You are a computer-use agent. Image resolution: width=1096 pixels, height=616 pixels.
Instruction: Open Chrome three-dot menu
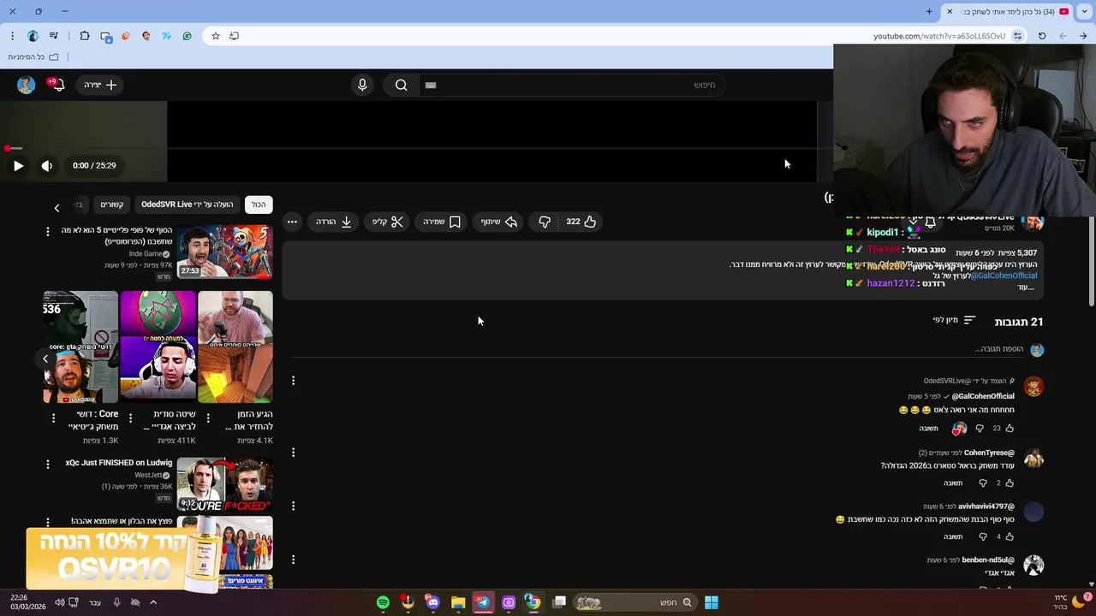(12, 36)
